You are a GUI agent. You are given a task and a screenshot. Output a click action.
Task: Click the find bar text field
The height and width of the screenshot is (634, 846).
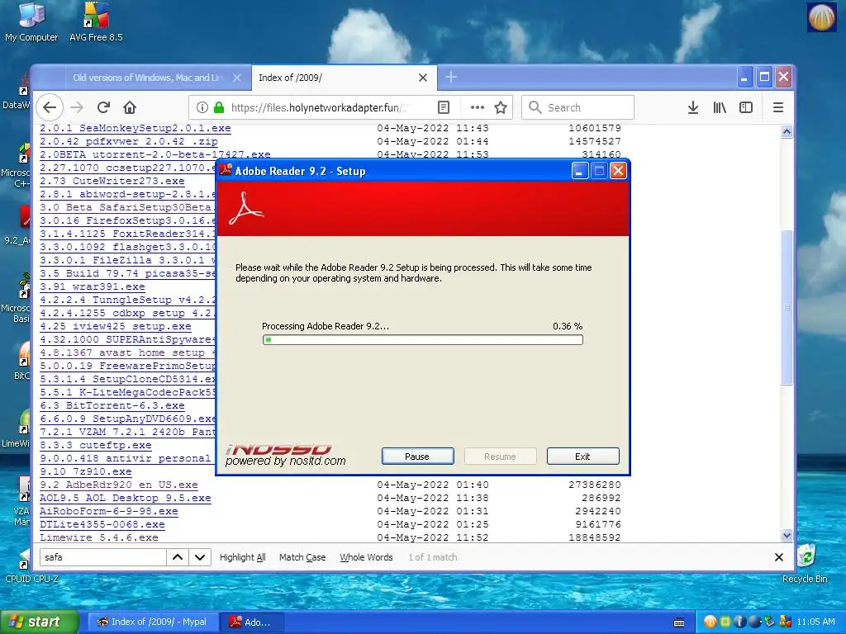point(102,557)
